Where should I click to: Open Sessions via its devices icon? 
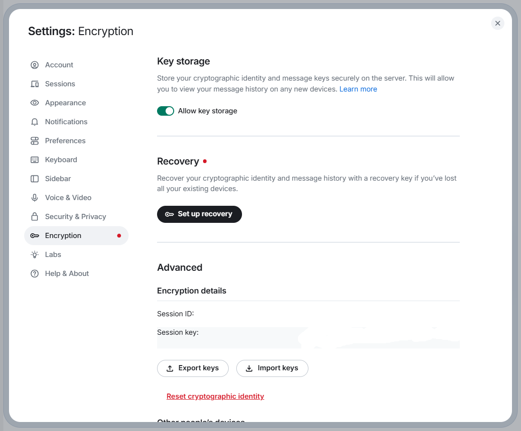click(35, 83)
